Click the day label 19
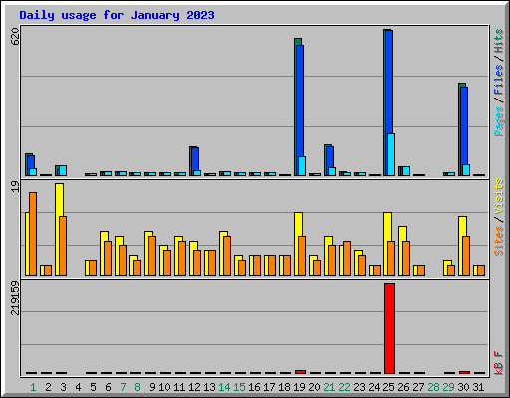This screenshot has height=398, width=510. (x=299, y=387)
